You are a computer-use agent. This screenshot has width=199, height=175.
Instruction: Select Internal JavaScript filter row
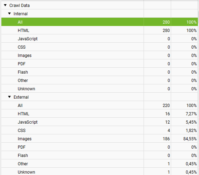(x=100, y=39)
